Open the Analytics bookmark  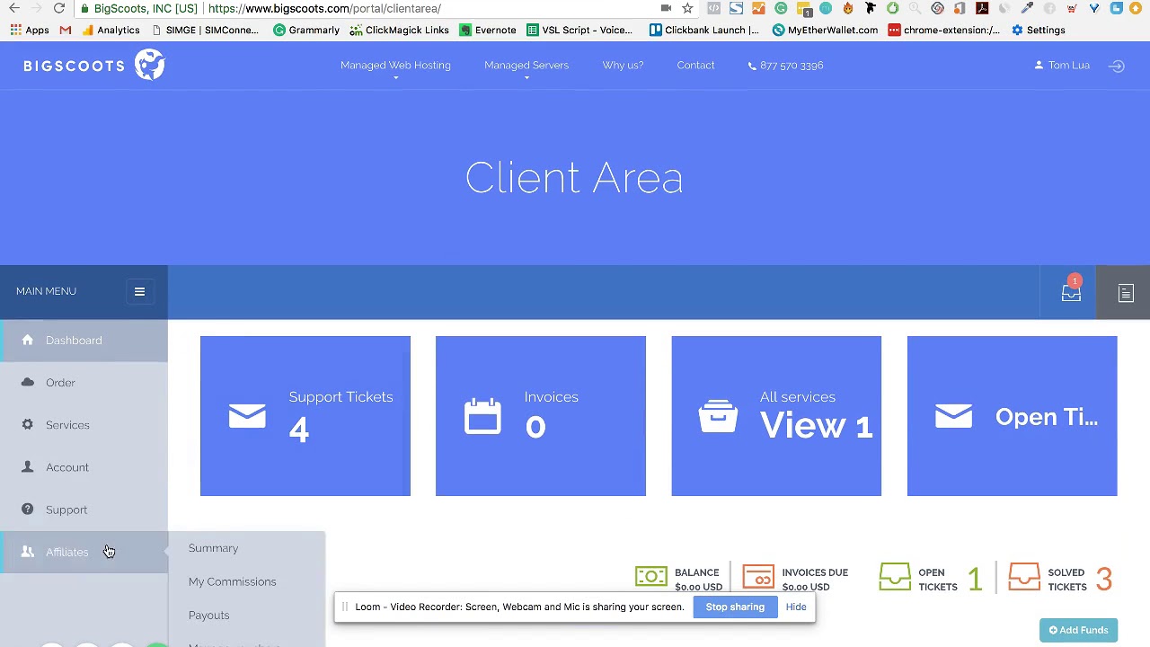110,30
